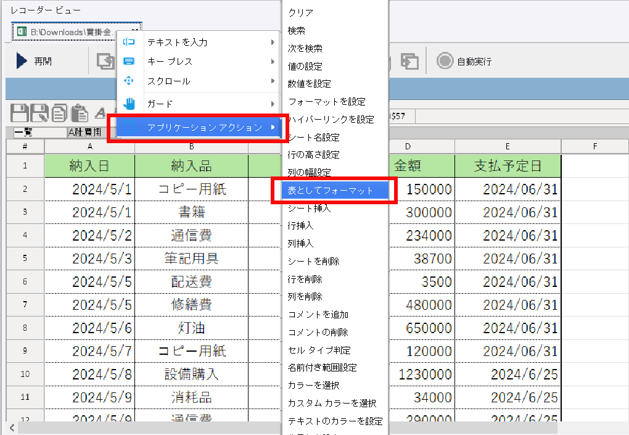This screenshot has width=629, height=435.
Task: Click the horizontal scrollbar left arrow
Action: tap(12, 428)
